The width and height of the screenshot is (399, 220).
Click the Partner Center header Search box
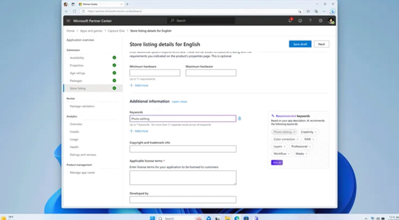pos(201,21)
